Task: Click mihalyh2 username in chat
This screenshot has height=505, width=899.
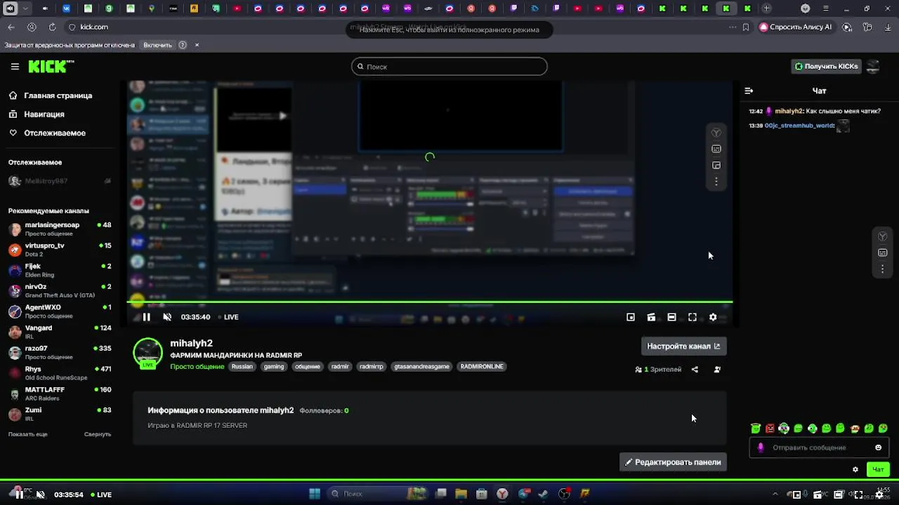Action: [789, 111]
